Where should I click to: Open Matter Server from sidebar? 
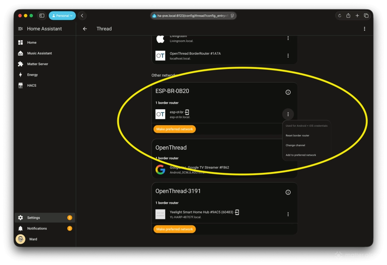pyautogui.click(x=45, y=64)
